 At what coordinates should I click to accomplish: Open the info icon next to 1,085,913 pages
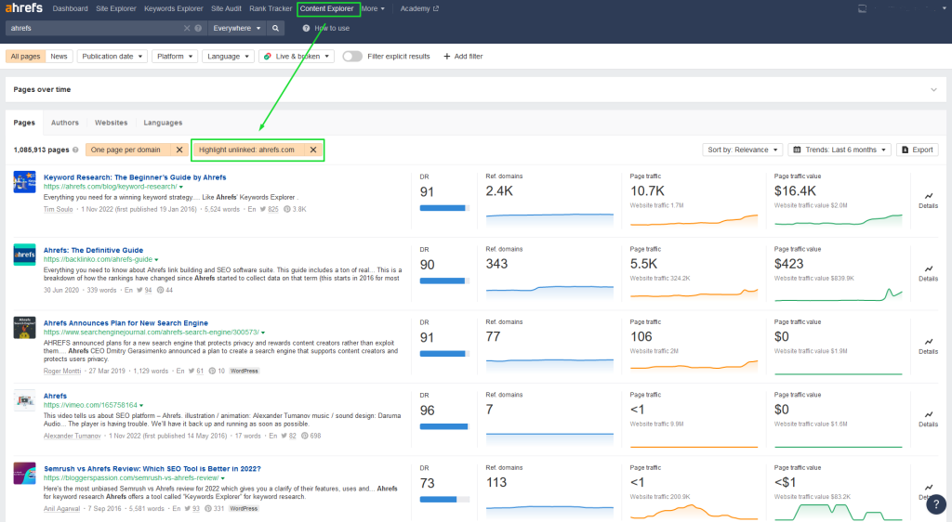(75, 150)
